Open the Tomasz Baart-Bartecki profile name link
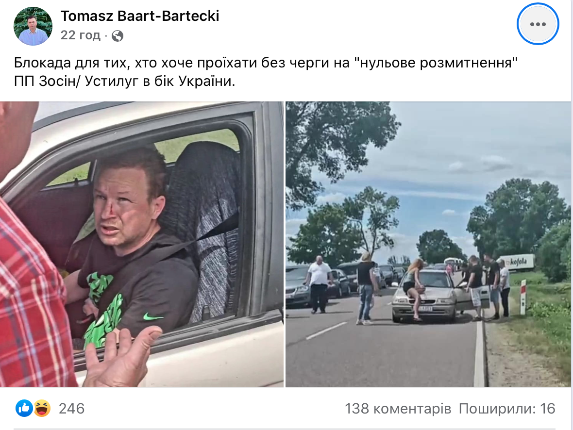This screenshot has height=430, width=573. 140,16
